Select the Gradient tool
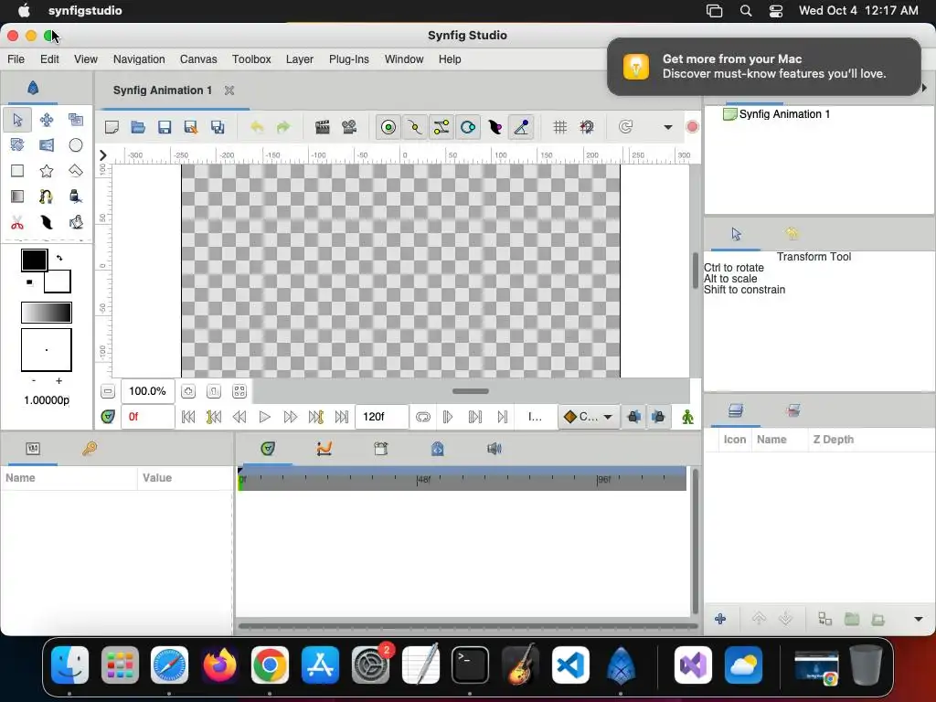Viewport: 936px width, 702px height. (x=17, y=197)
